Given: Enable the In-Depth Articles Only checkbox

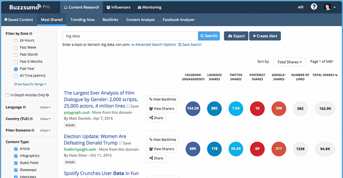Looking at the screenshot, I should pos(7,95).
